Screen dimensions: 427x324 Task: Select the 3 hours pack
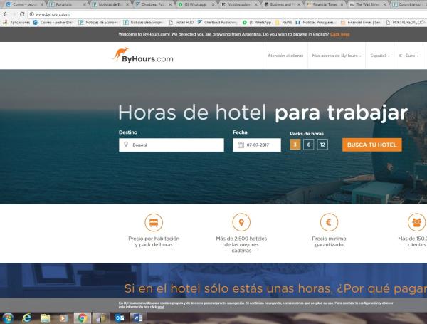[x=295, y=145]
